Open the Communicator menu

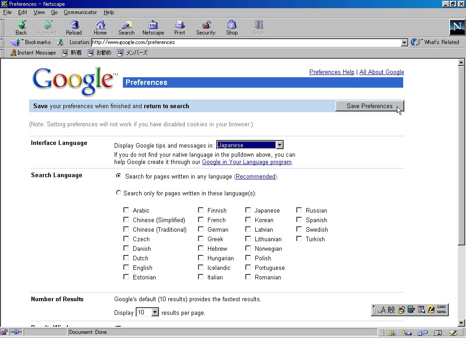click(x=80, y=12)
